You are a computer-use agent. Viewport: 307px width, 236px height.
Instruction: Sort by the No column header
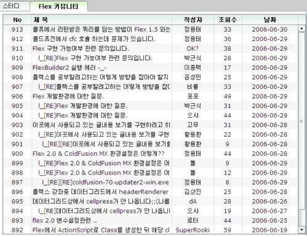click(x=17, y=20)
